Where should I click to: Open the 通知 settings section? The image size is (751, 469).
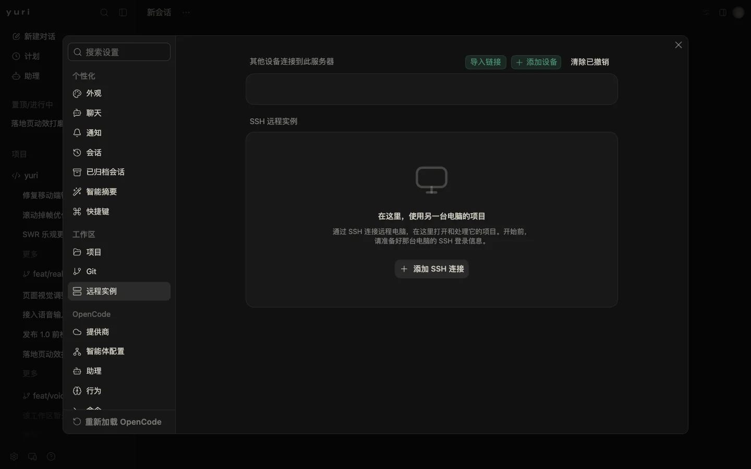tap(119, 133)
